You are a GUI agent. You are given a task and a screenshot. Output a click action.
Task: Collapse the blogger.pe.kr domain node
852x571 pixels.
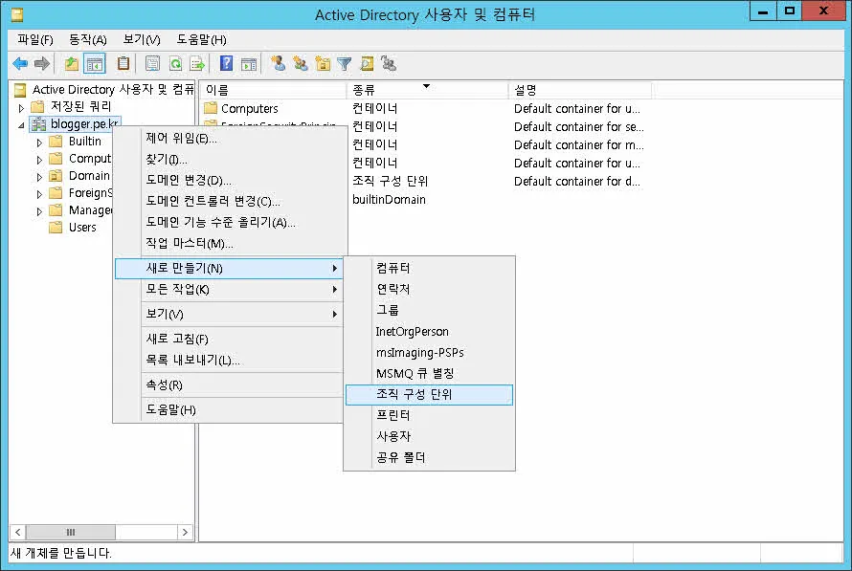(20, 123)
